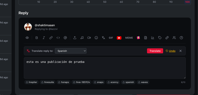
Task: Toggle the preview eye icon
Action: click(27, 38)
